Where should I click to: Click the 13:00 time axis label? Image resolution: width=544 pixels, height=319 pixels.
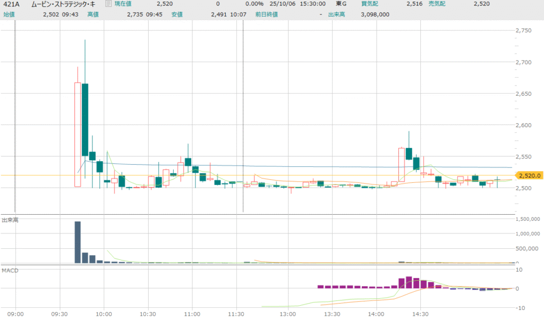pos(288,314)
